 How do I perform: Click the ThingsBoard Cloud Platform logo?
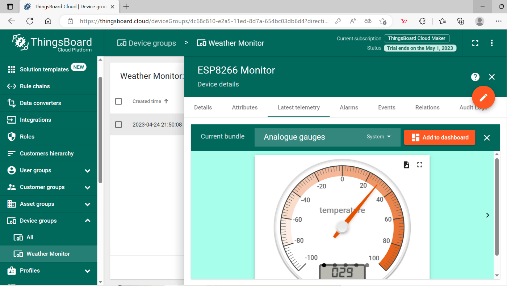click(x=52, y=43)
